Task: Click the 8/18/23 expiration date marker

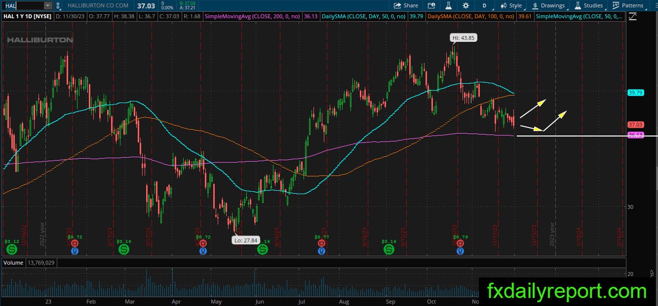Action: click(x=365, y=236)
